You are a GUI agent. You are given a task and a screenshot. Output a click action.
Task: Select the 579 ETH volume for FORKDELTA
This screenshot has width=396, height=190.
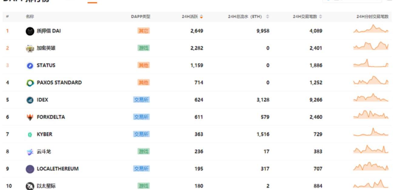(265, 117)
